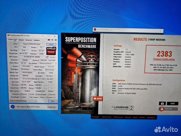
Task: Open the Open terminal footer link
Action: pos(106,117)
